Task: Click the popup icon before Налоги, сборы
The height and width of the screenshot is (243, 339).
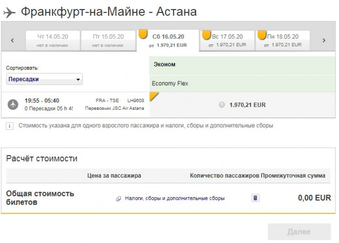Action: point(118,199)
